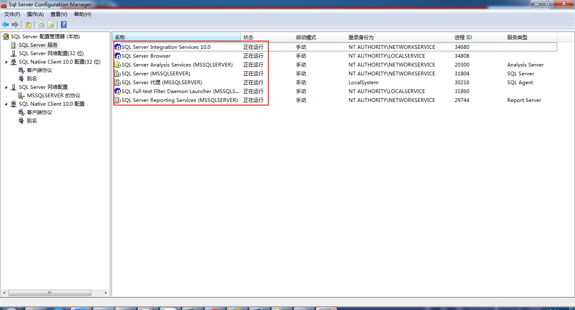Viewport: 575px width, 310px height.
Task: Click the SQL Server Browser service icon
Action: [118, 56]
